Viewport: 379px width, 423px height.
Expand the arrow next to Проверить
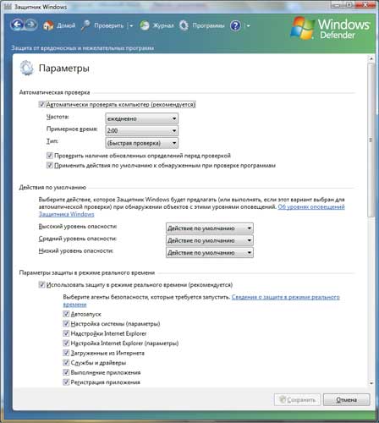[131, 26]
